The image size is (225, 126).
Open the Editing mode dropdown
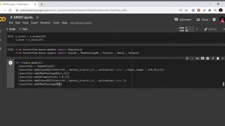tap(210, 29)
